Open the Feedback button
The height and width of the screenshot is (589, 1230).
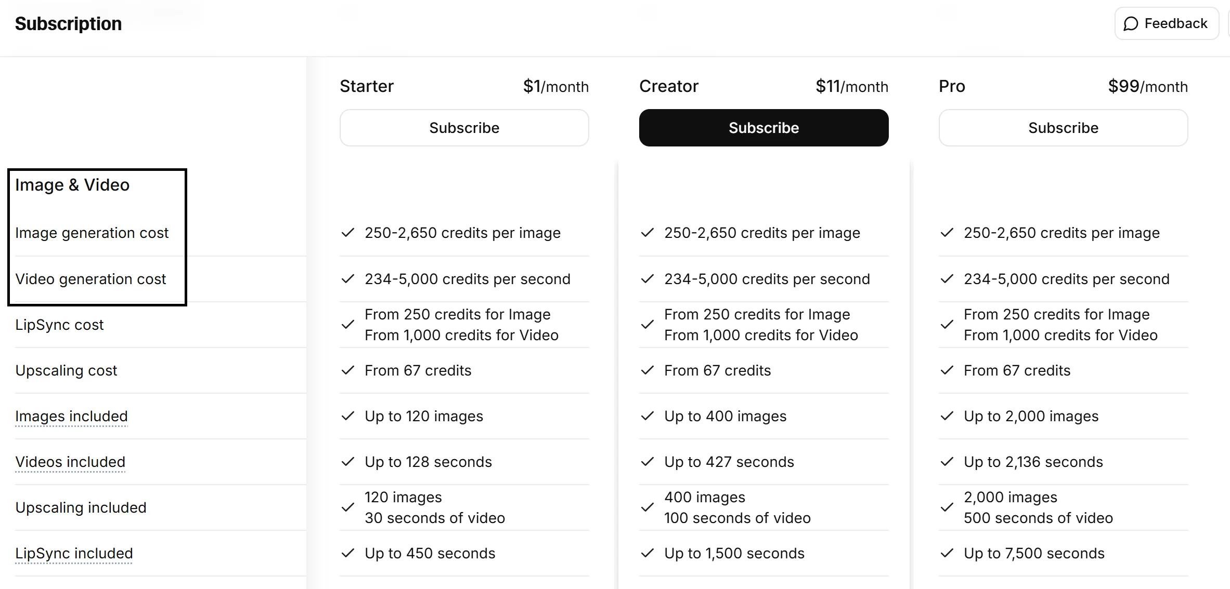click(x=1167, y=24)
